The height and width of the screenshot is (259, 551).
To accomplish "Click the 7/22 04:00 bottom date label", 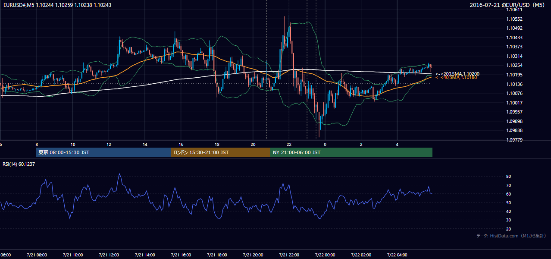I will click(397, 255).
